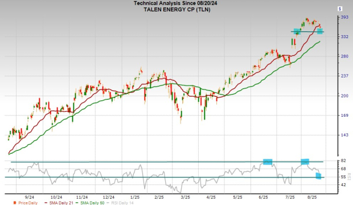The width and height of the screenshot is (353, 205).
Task: Click the 8/25 date label
Action: (x=312, y=197)
